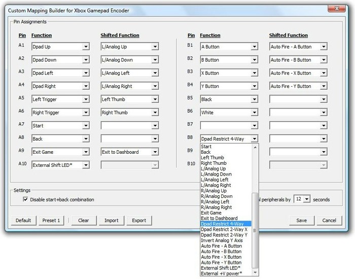
Task: Choose R/Analog Up from the list
Action: [x=226, y=191]
